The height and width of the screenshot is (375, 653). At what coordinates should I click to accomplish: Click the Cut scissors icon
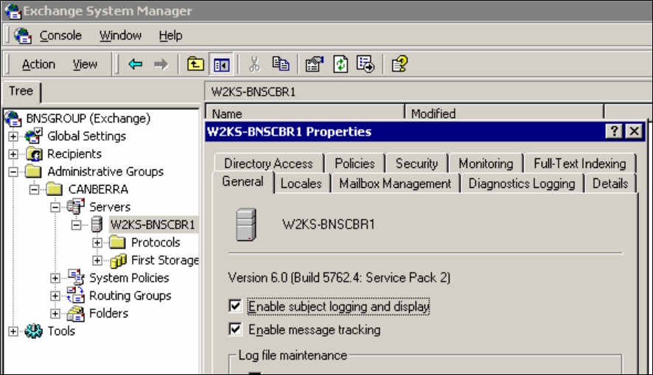click(x=254, y=65)
